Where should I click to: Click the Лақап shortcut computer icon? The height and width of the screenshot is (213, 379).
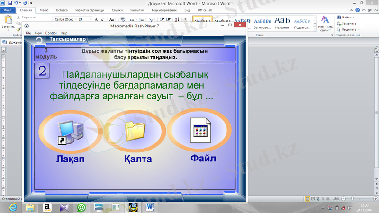(x=70, y=132)
